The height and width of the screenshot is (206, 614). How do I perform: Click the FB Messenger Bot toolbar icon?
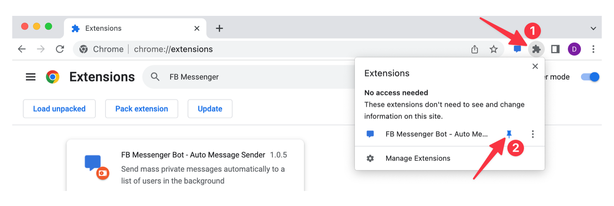point(517,50)
